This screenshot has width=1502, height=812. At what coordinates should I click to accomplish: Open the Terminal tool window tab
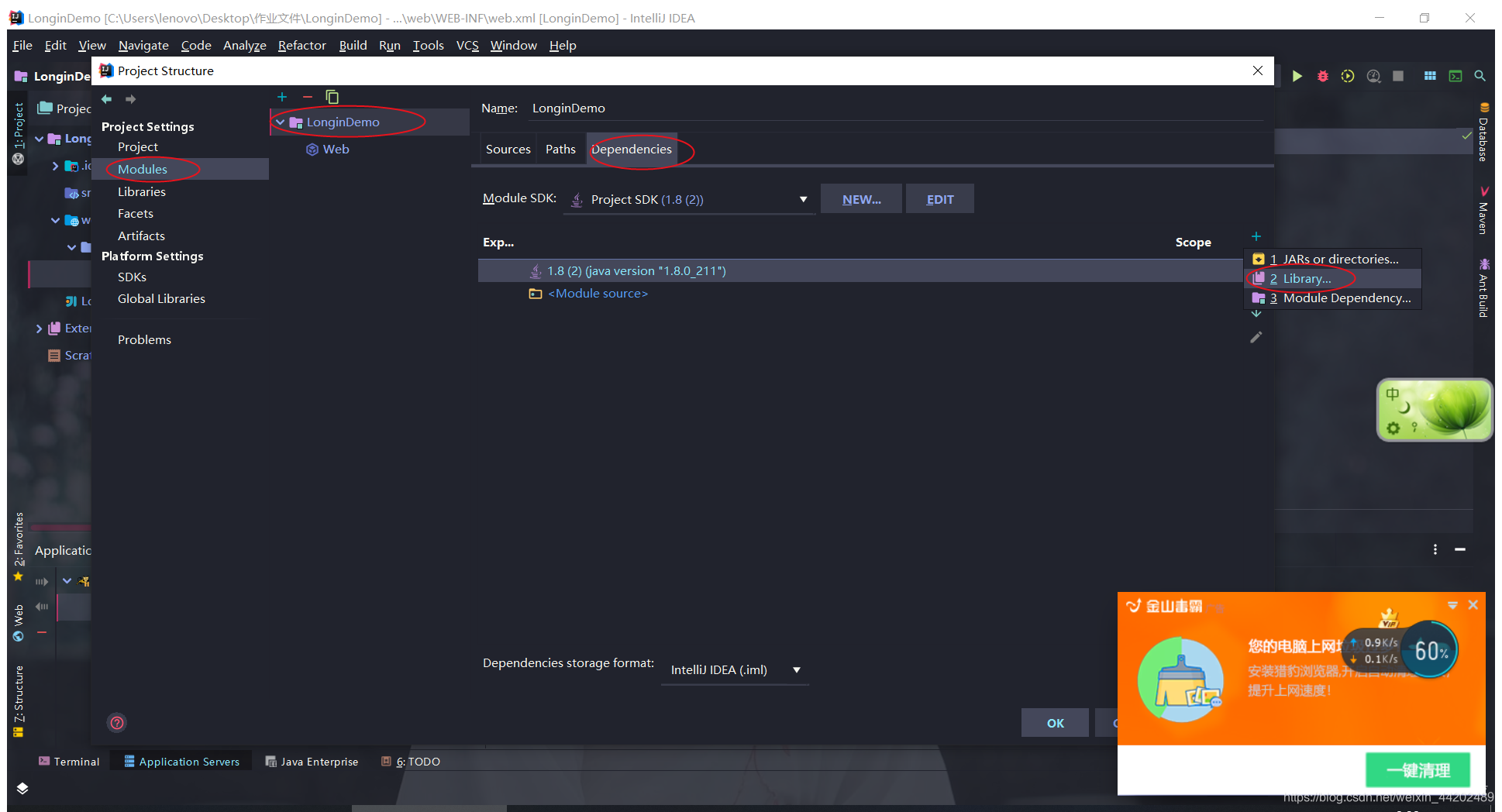pos(69,762)
